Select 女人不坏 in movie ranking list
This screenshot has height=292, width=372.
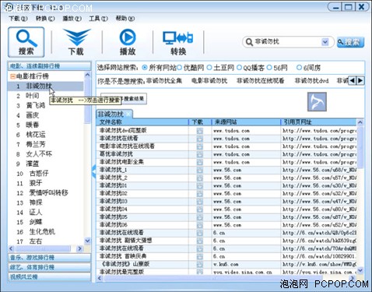coord(39,154)
